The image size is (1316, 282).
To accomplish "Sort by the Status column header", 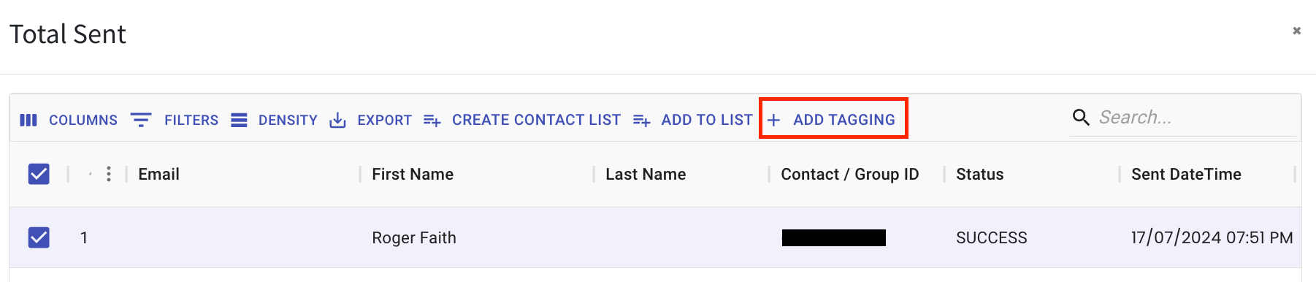I will point(979,174).
